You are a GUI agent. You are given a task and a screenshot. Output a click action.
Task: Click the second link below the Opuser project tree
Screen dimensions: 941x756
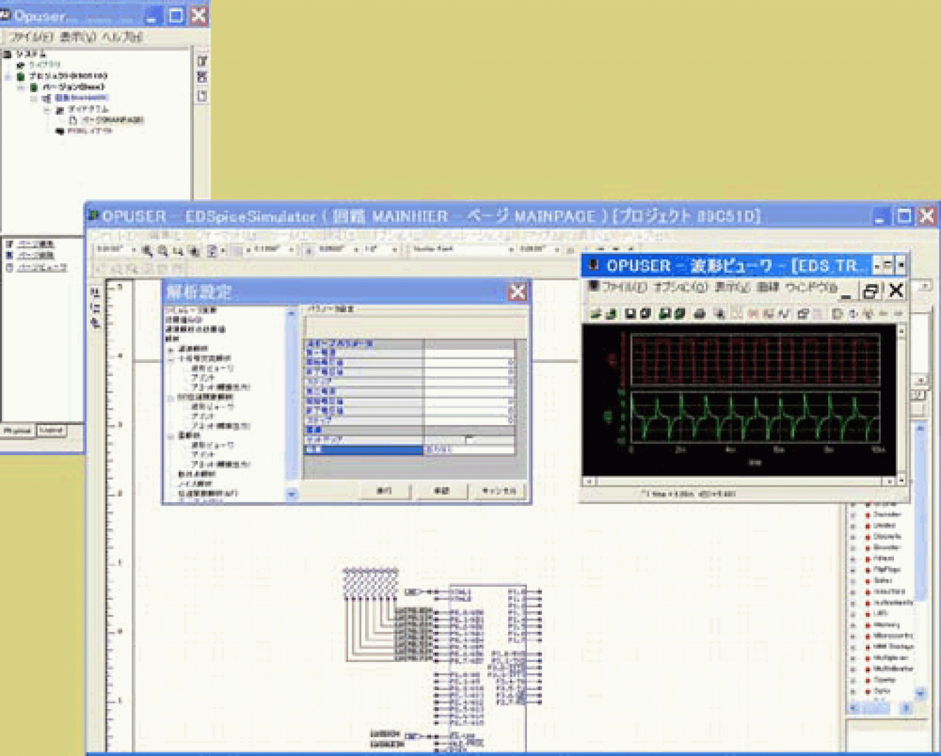coord(36,255)
